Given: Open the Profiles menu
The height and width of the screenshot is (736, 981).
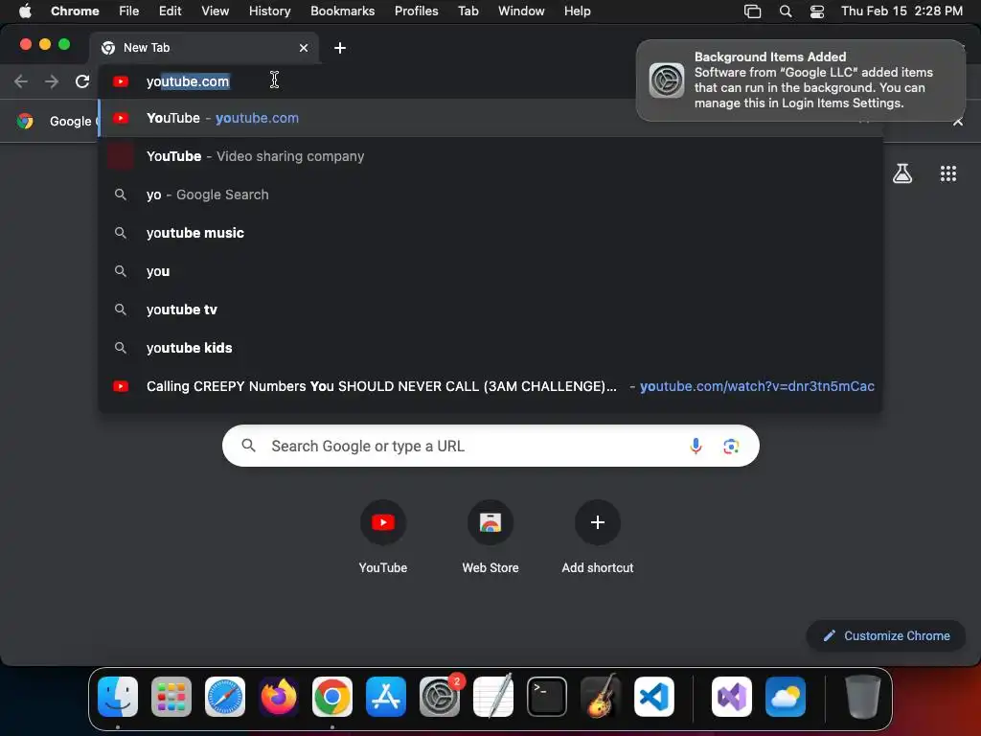Looking at the screenshot, I should point(416,11).
